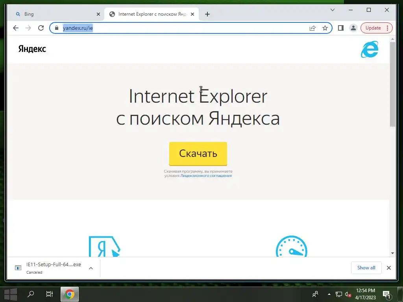Viewport: 403px width, 302px height.
Task: Bookmark this page with the star icon
Action: (325, 28)
